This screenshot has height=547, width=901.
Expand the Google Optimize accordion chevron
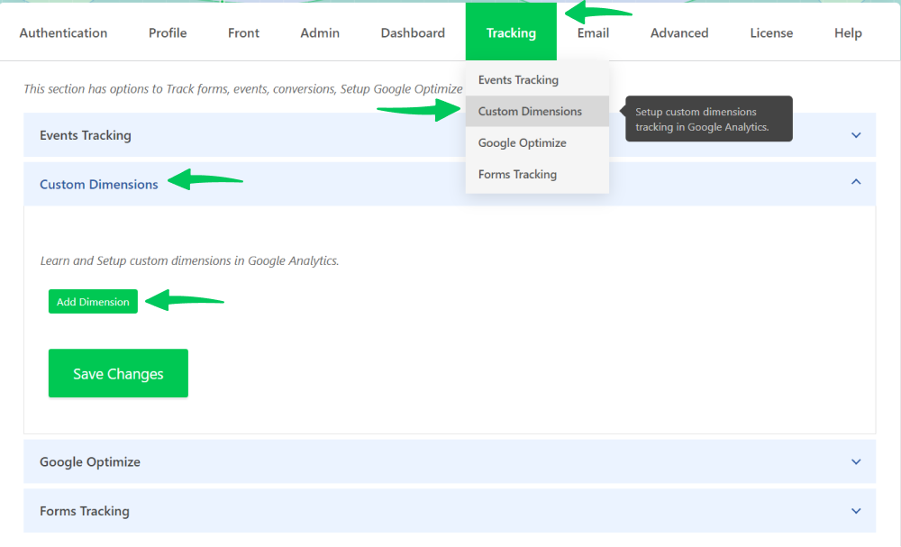click(856, 461)
